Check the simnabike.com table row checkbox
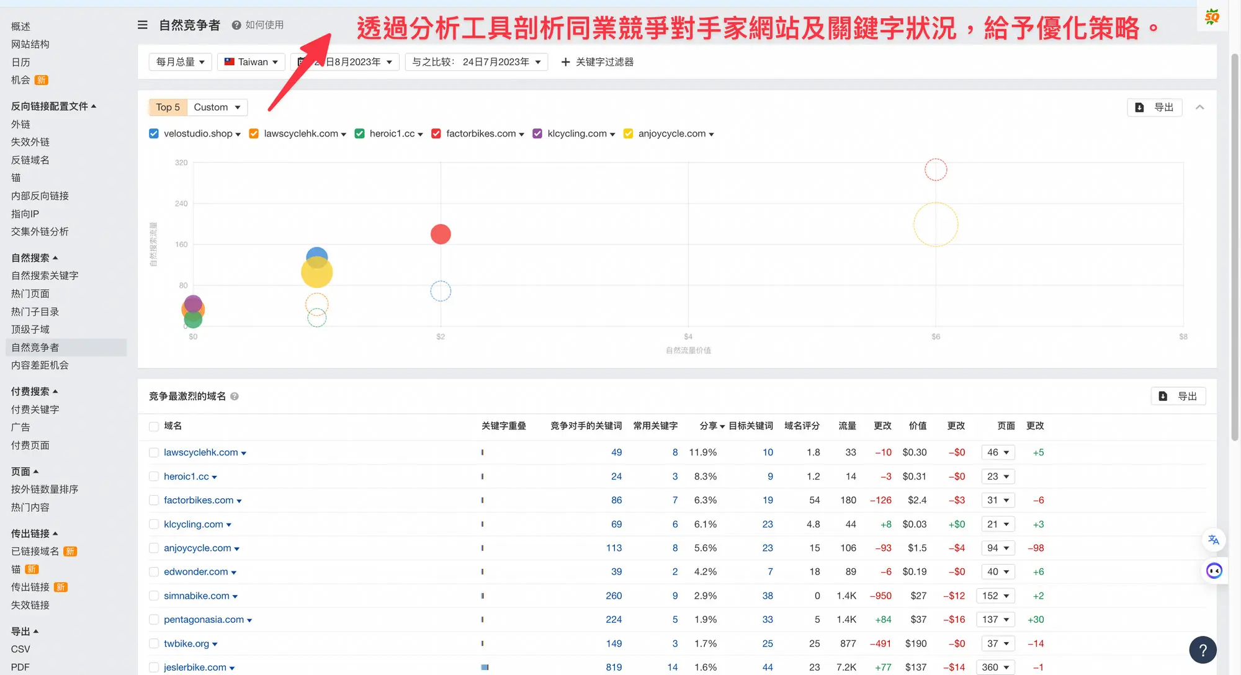This screenshot has height=675, width=1241. [x=154, y=596]
